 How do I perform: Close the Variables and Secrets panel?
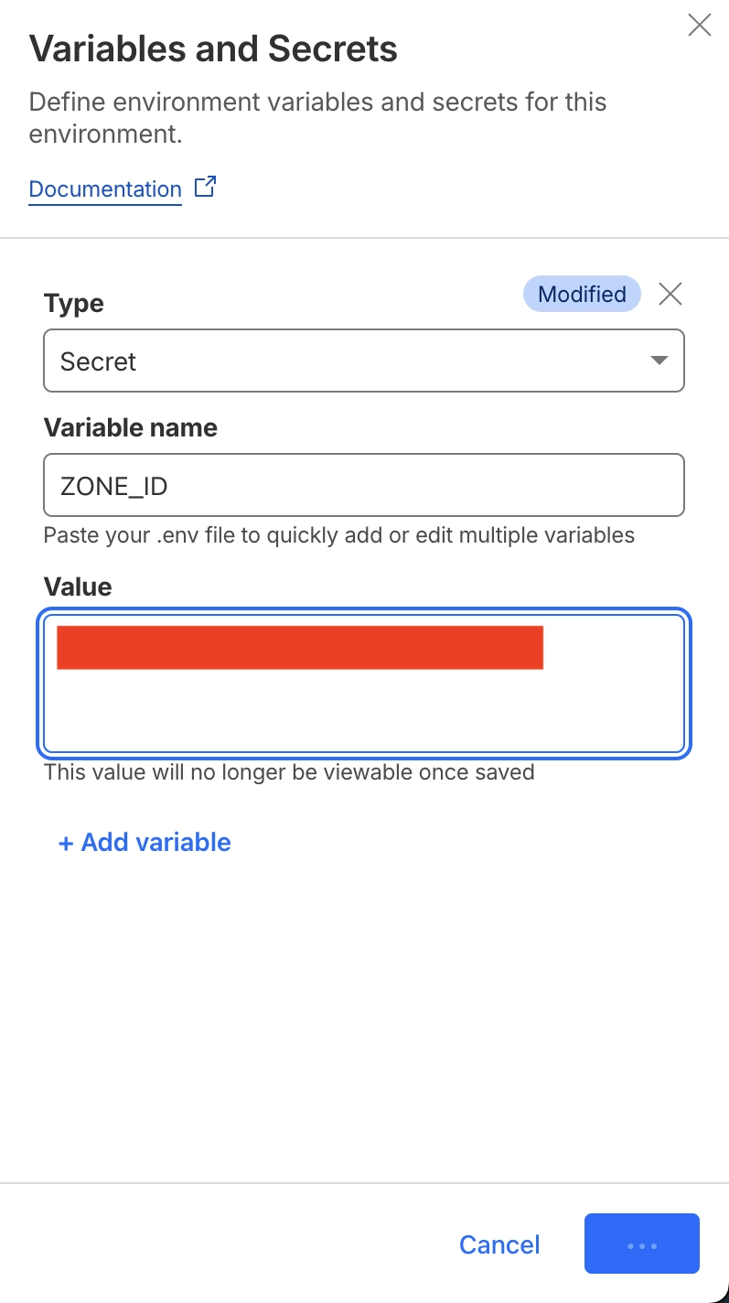coord(699,26)
